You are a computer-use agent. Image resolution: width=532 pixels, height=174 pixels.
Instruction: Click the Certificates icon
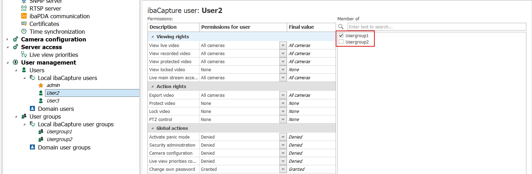24,24
